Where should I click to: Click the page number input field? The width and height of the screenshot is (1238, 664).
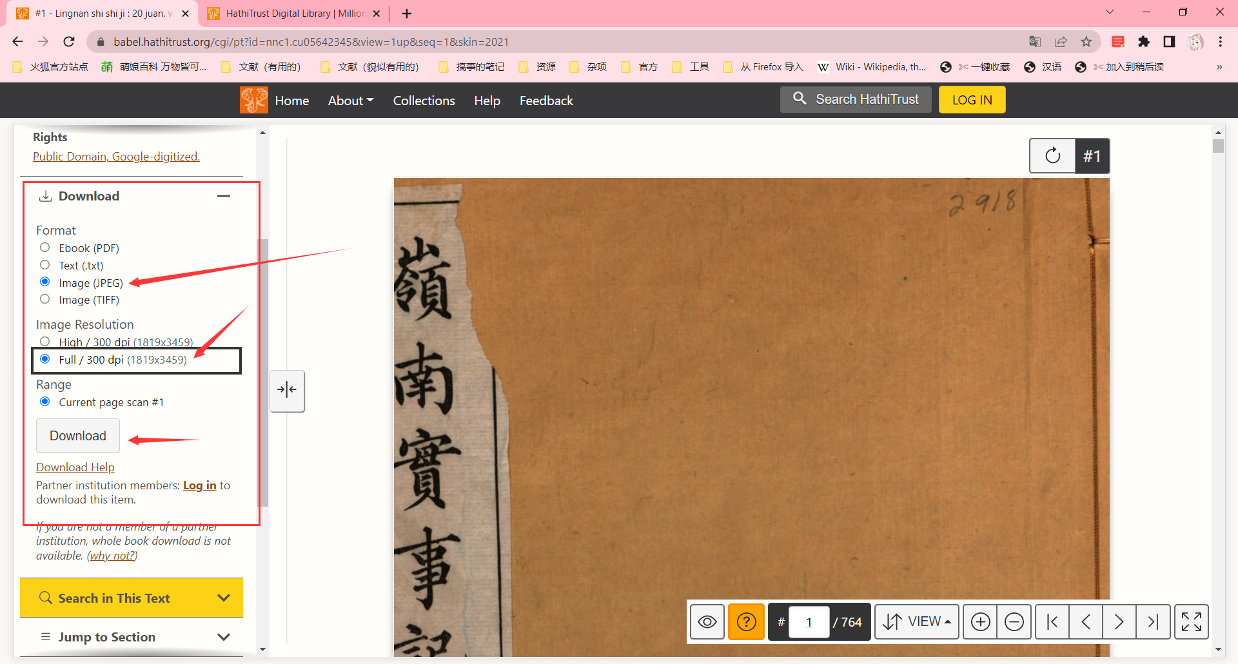809,622
